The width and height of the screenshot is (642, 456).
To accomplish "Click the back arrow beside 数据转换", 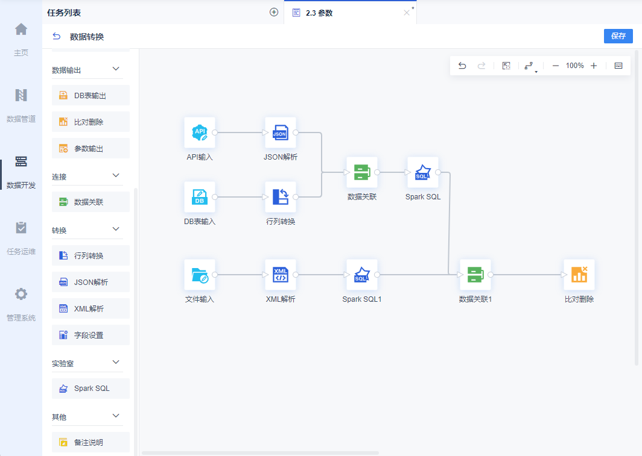I will point(57,36).
